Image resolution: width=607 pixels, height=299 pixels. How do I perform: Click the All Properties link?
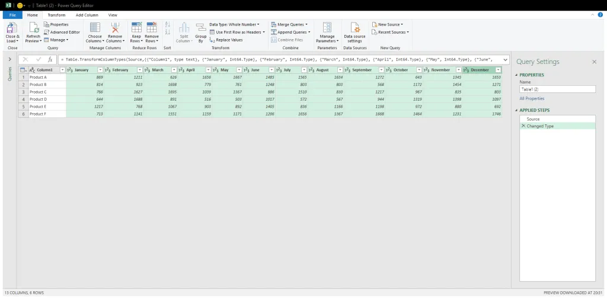532,99
